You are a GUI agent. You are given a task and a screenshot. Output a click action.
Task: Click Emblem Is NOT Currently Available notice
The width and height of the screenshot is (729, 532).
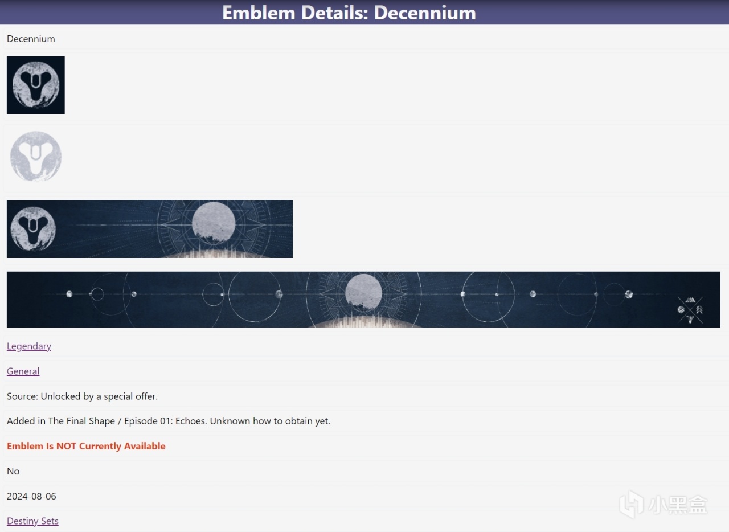tap(86, 447)
